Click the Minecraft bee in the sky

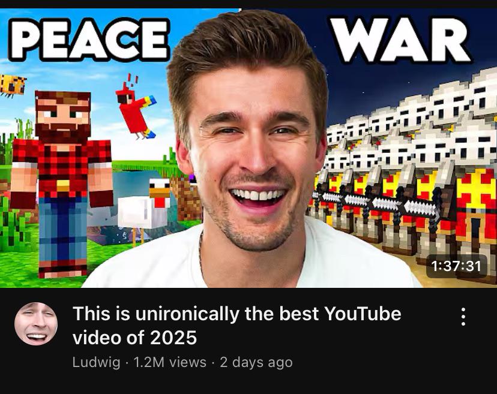(13, 85)
